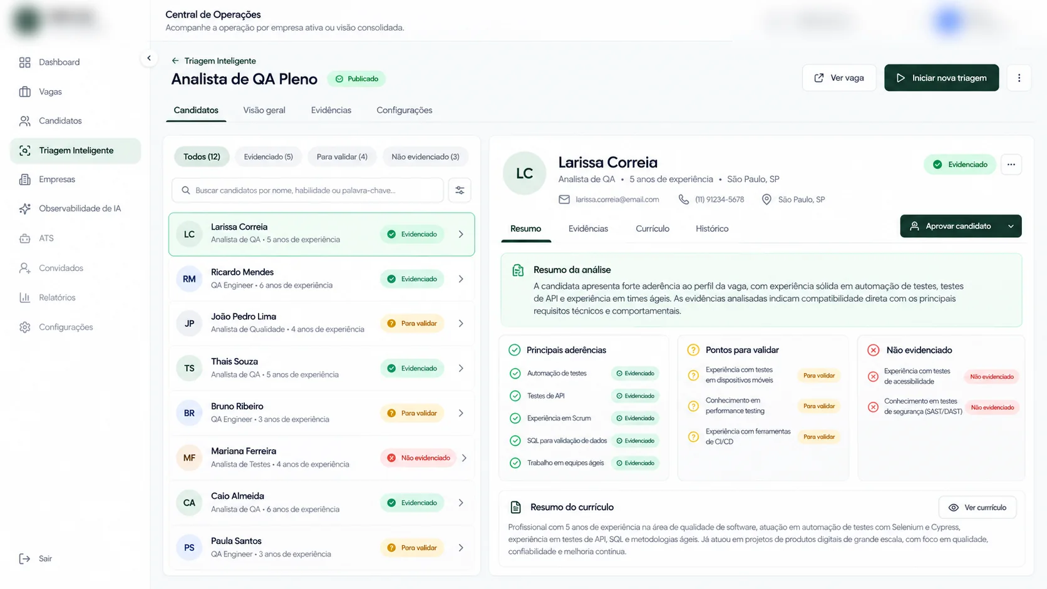Click Automação de testes Evidenciado badge
Image resolution: width=1047 pixels, height=589 pixels.
click(635, 373)
